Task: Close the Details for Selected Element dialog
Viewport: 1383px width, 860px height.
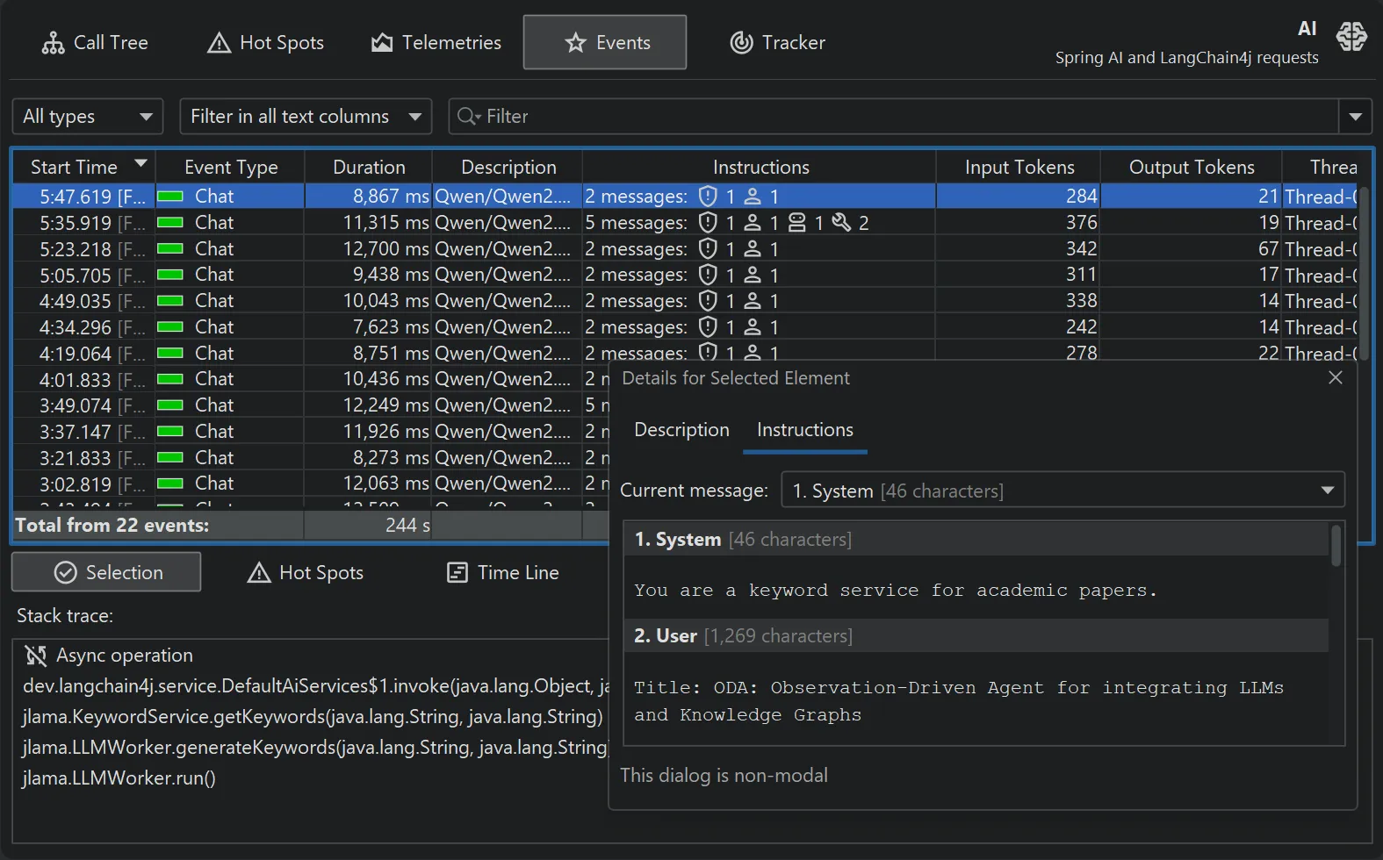Action: (1335, 377)
